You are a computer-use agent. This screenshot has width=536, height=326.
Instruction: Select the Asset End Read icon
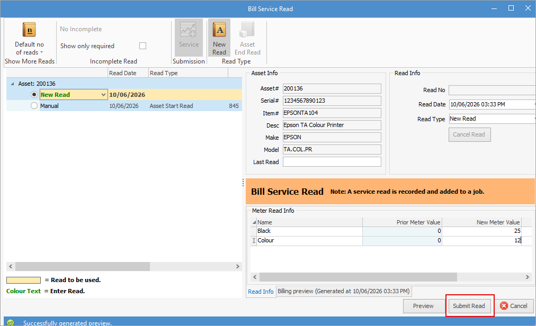(247, 38)
